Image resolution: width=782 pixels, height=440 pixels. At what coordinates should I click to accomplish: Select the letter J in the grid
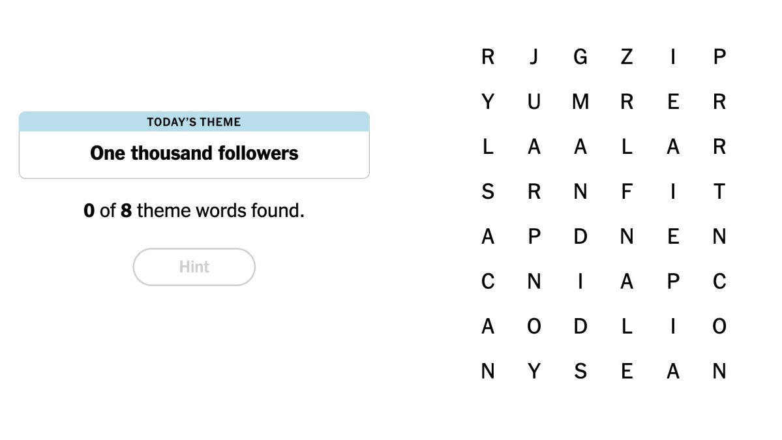click(534, 57)
